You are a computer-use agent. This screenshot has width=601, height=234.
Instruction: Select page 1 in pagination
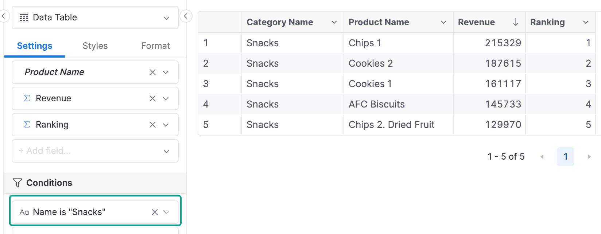[x=566, y=157]
